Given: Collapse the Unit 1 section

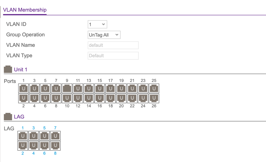Looking at the screenshot, I should (8, 69).
